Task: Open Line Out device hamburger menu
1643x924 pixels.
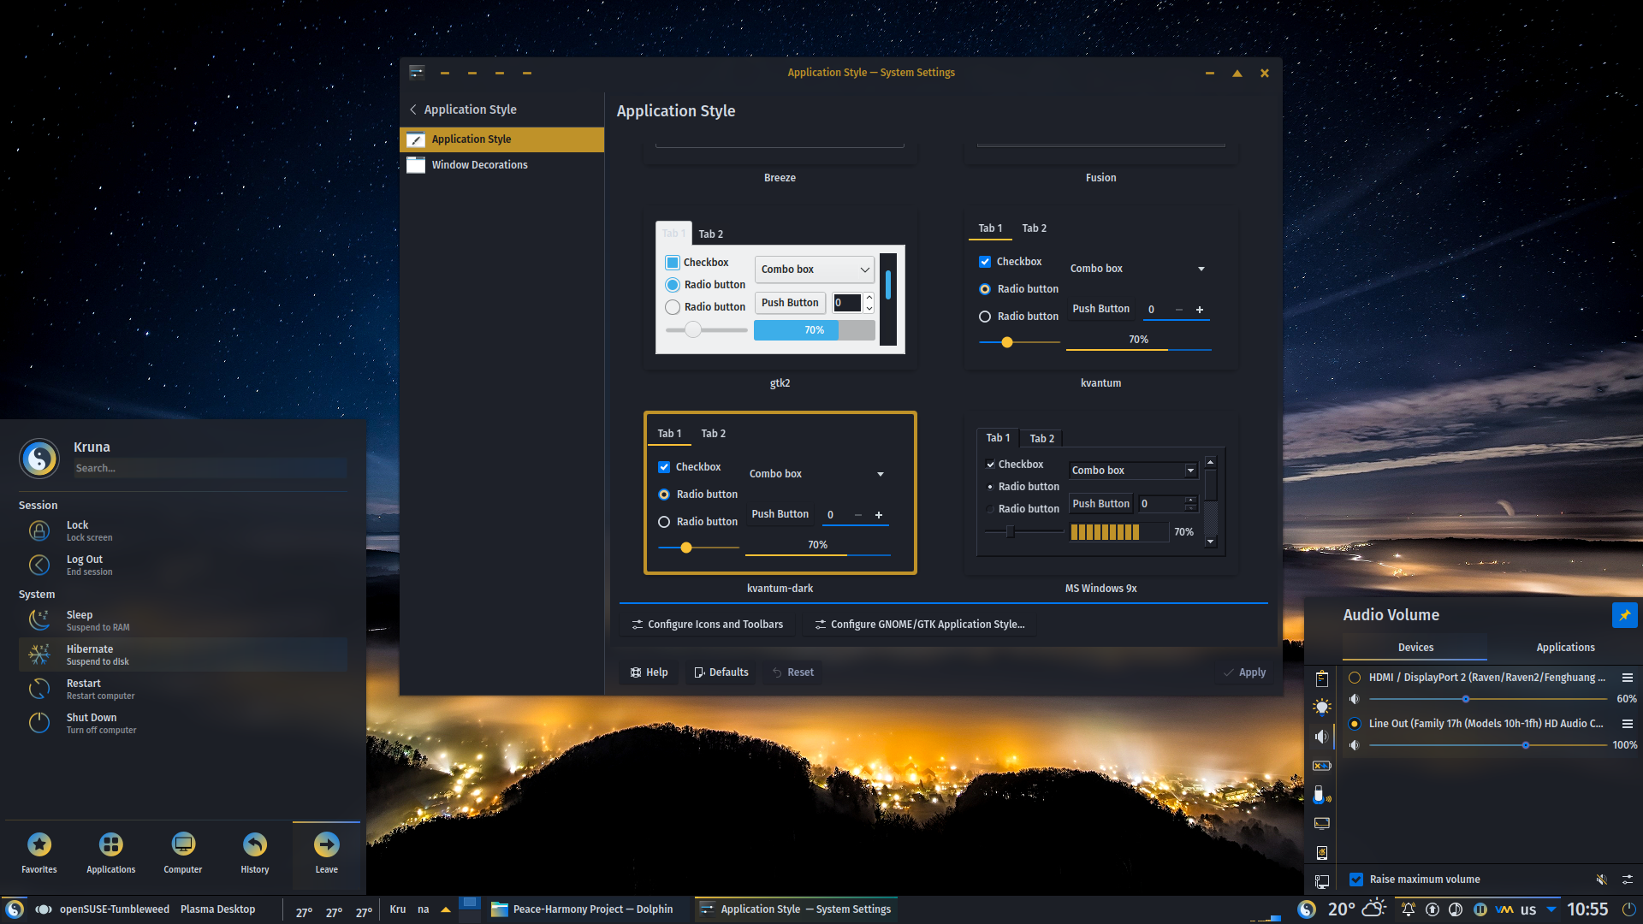Action: [1628, 724]
